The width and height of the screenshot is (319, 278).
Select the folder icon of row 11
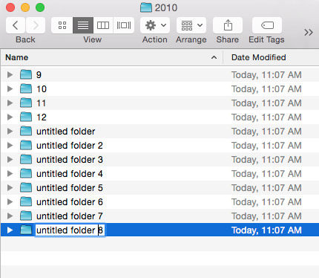tap(26, 103)
